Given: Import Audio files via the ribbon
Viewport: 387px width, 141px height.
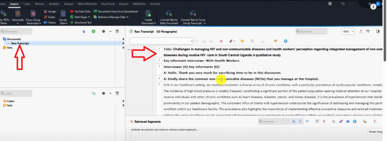Looking at the screenshot, I should pos(50,17).
